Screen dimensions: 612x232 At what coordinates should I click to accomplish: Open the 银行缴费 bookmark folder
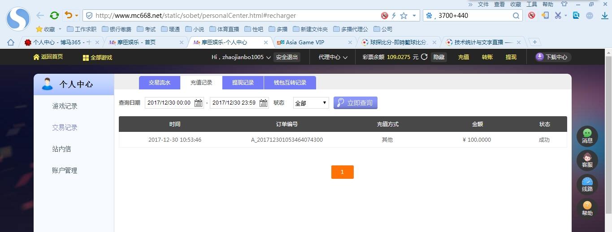coord(117,29)
